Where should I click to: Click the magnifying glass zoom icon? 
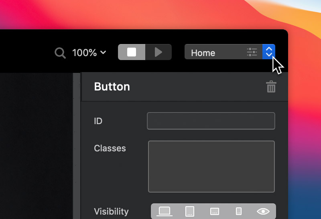[60, 53]
